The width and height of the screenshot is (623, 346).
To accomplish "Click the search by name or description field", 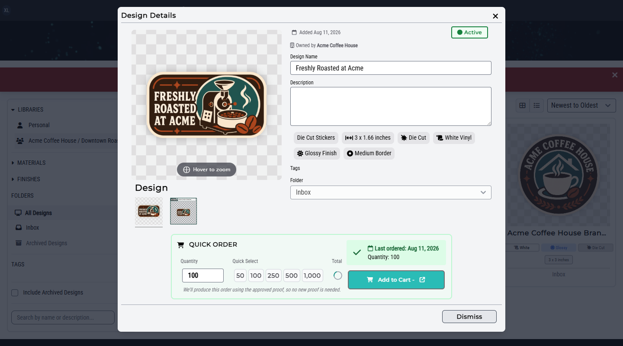I will 63,317.
